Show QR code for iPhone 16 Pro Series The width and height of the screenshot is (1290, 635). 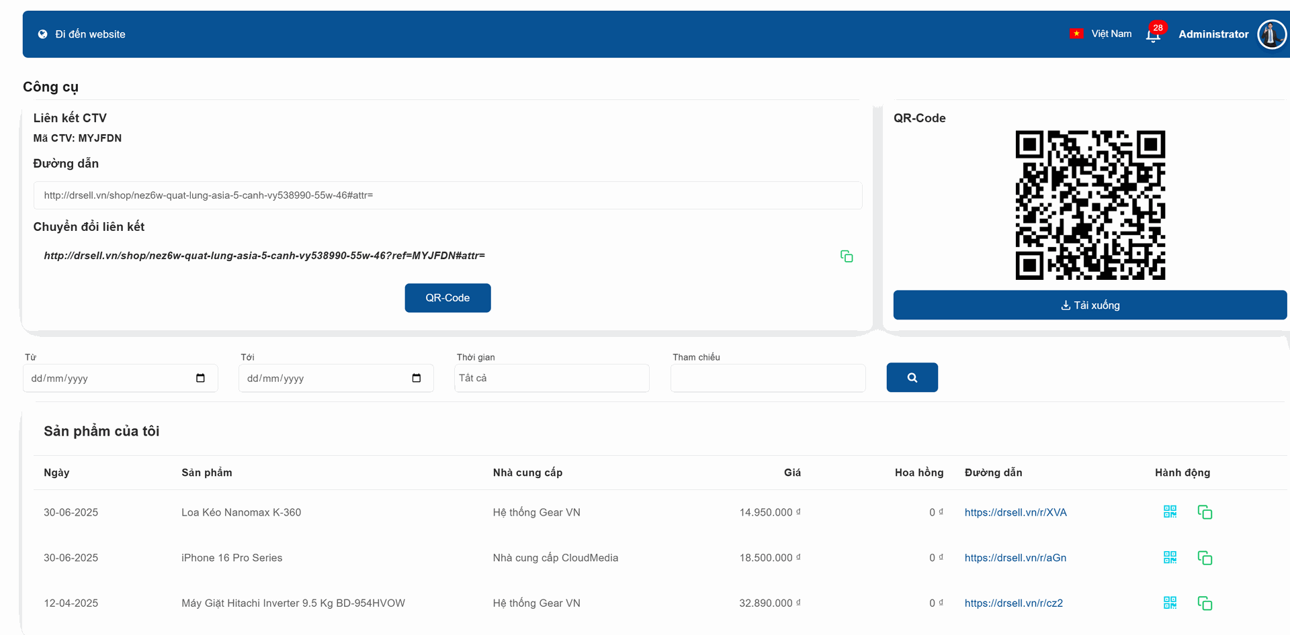coord(1170,558)
